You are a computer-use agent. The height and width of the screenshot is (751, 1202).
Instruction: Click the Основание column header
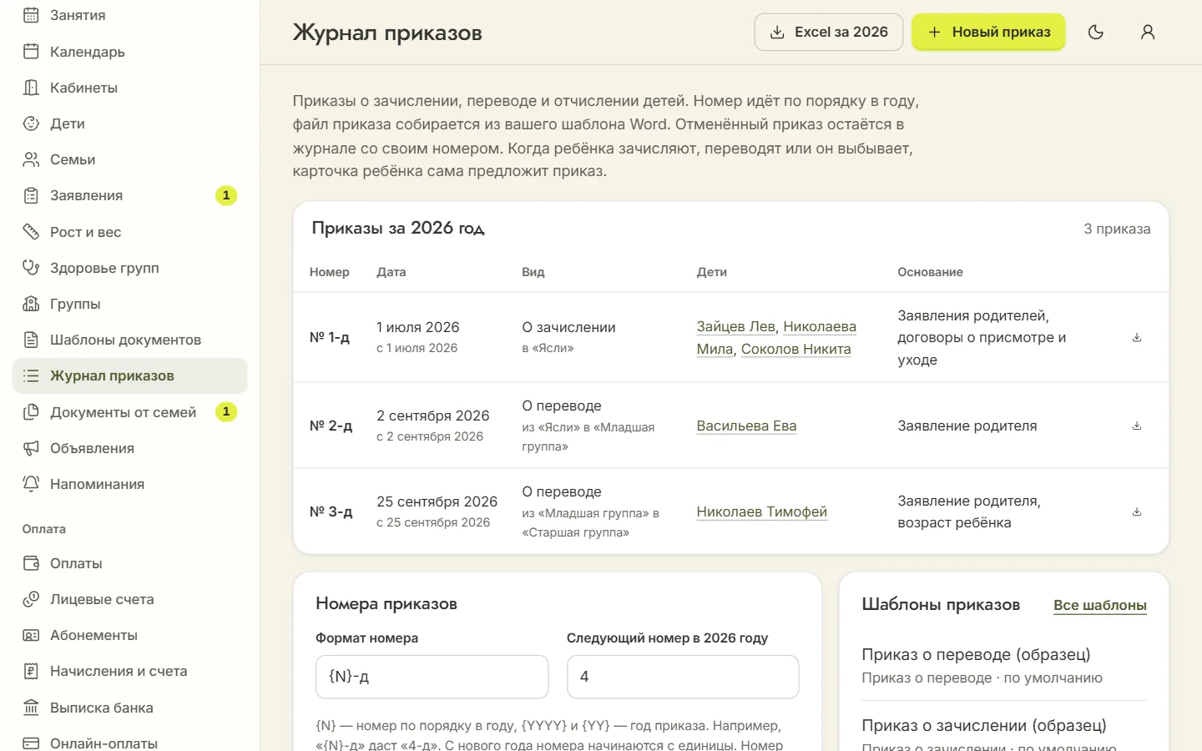930,272
